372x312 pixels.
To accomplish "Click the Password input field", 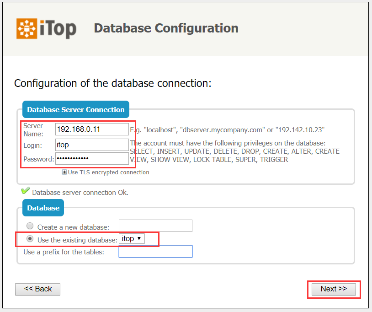I will (92, 158).
